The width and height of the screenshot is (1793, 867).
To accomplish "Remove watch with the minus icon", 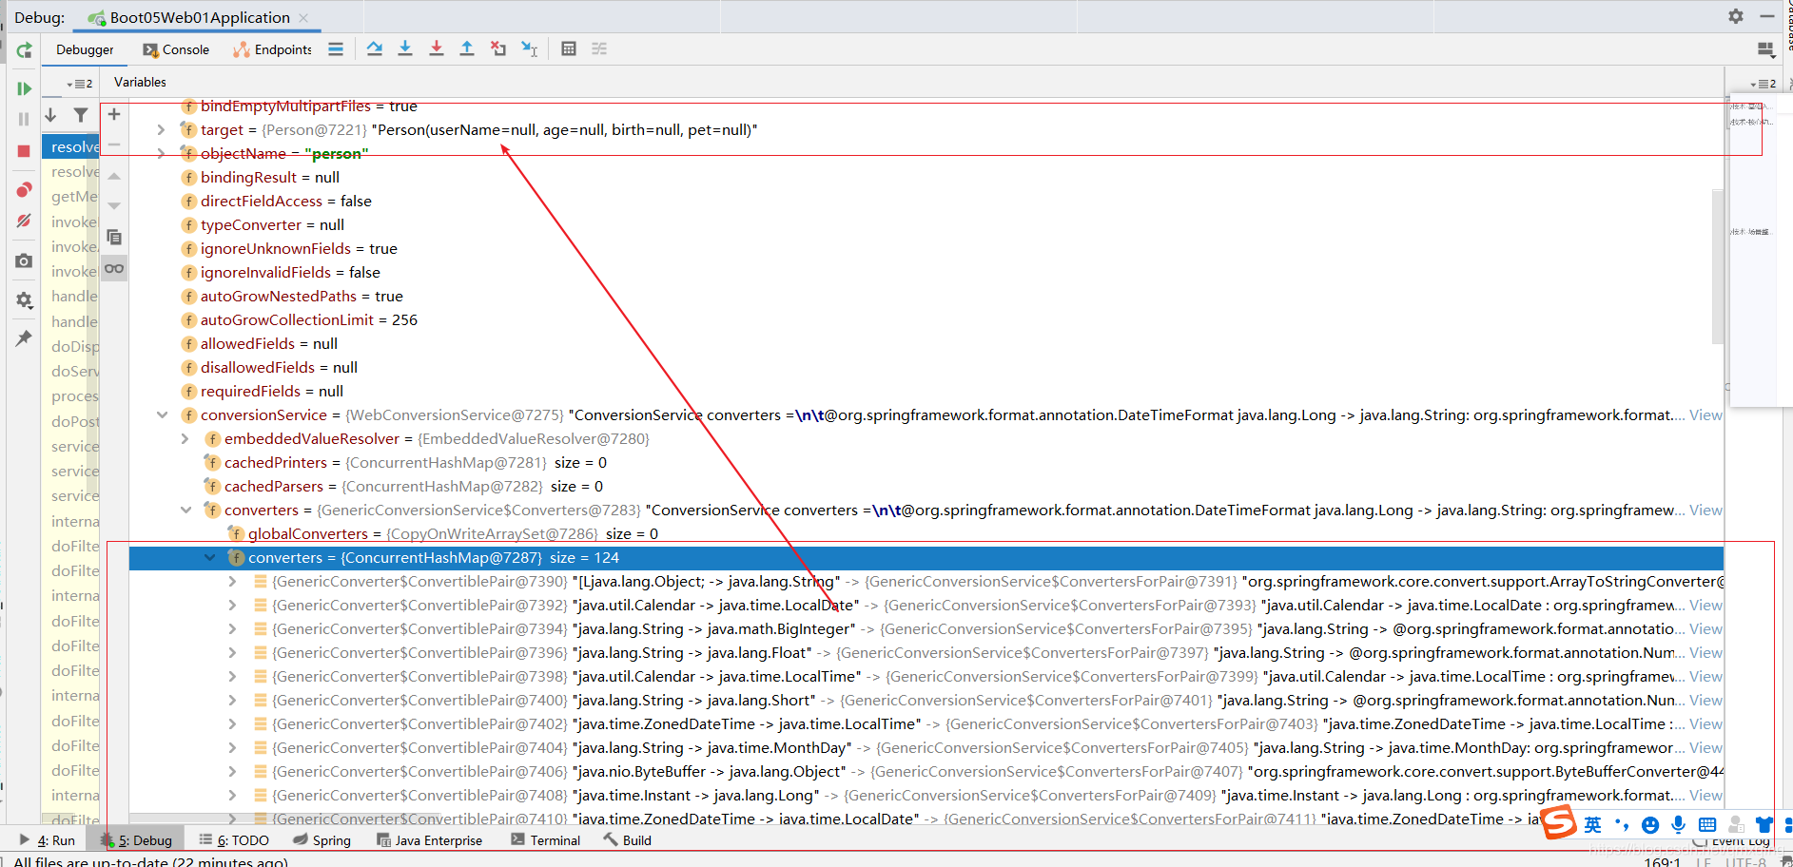I will [114, 144].
